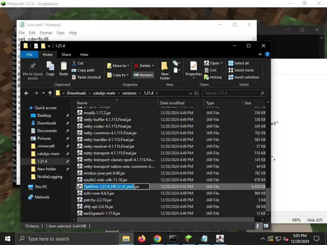Click the Search 1.21.4 box
327x245 pixels.
[x=235, y=93]
